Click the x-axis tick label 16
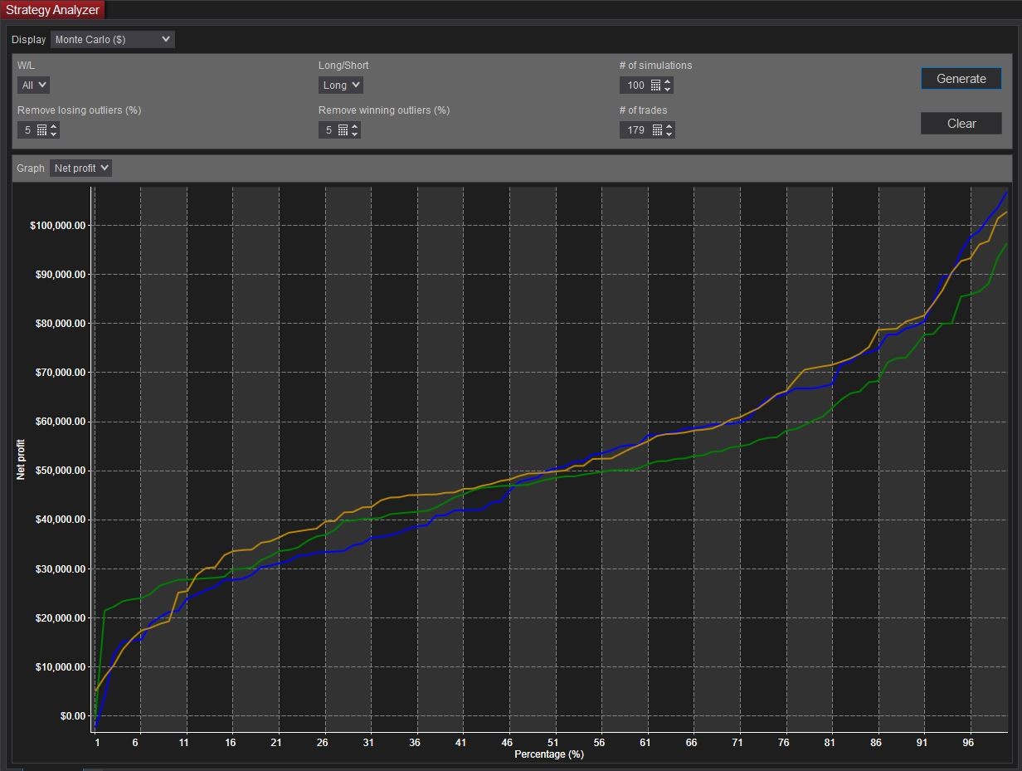1022x771 pixels. pos(230,743)
